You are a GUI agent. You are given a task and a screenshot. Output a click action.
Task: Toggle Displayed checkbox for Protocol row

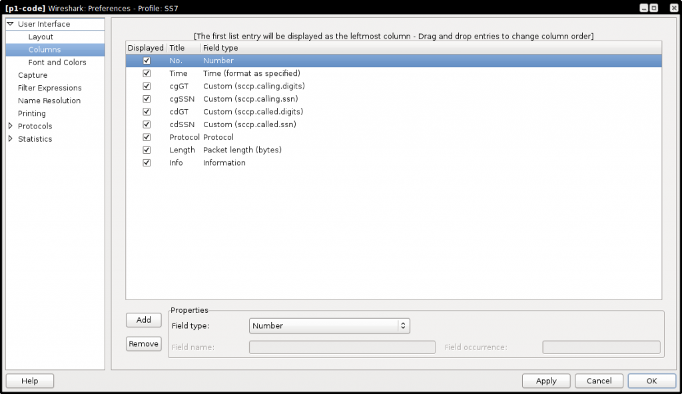(147, 137)
